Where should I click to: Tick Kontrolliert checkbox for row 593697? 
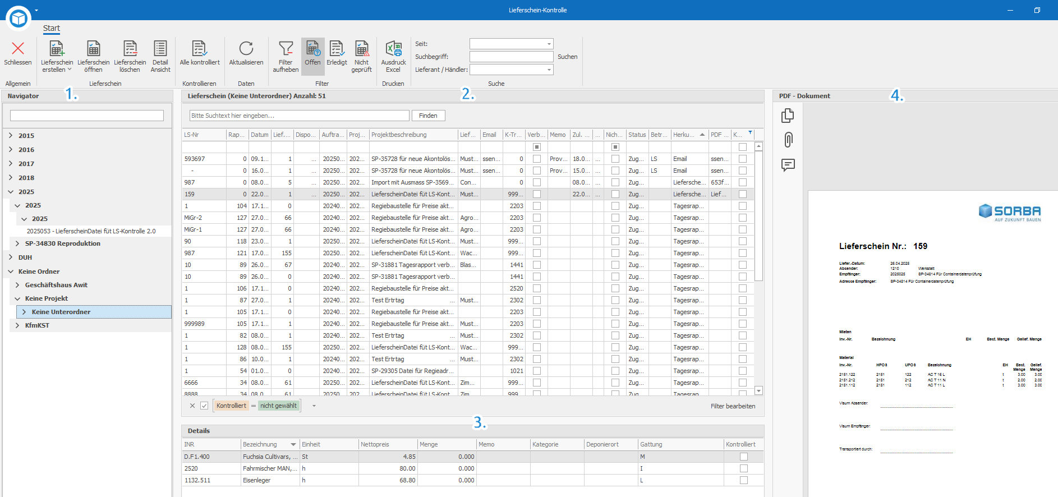point(743,159)
